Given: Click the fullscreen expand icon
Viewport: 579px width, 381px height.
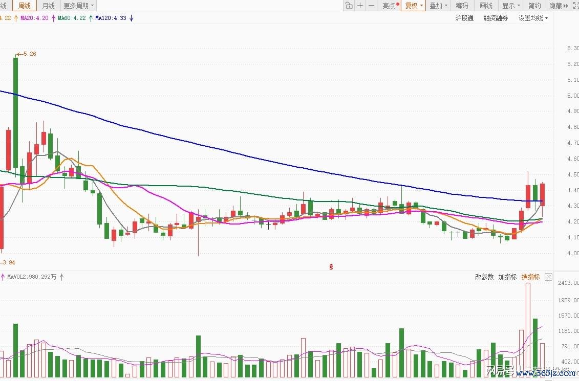Looking at the screenshot, I should (576, 6).
